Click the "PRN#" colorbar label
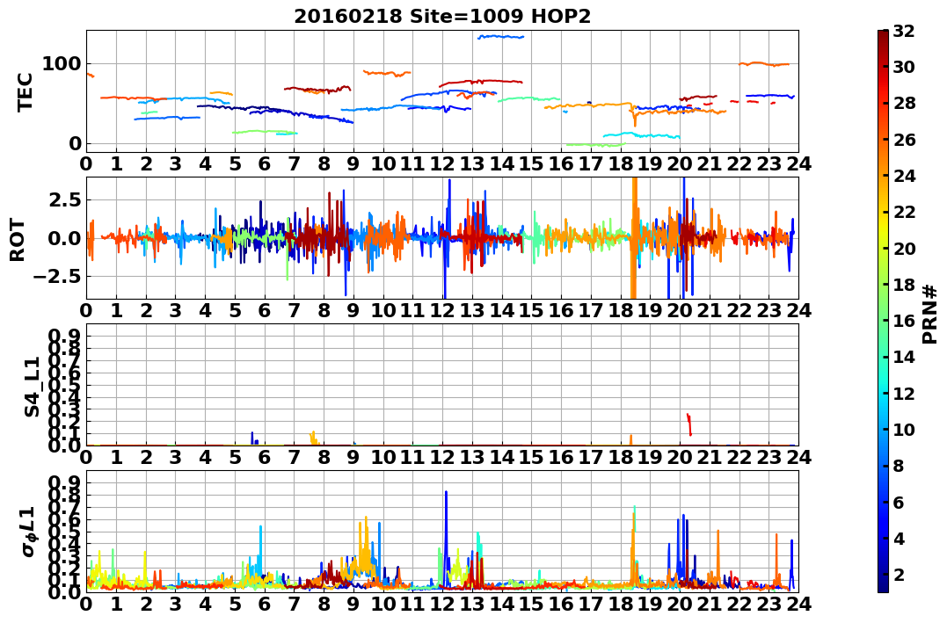The image size is (947, 623). (x=930, y=314)
